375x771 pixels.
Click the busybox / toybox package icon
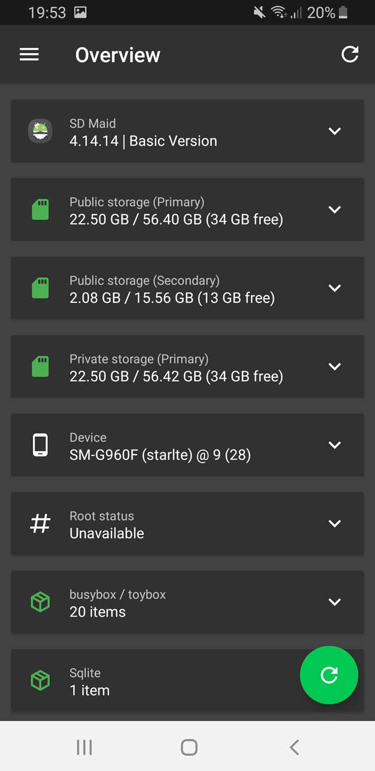tap(40, 602)
